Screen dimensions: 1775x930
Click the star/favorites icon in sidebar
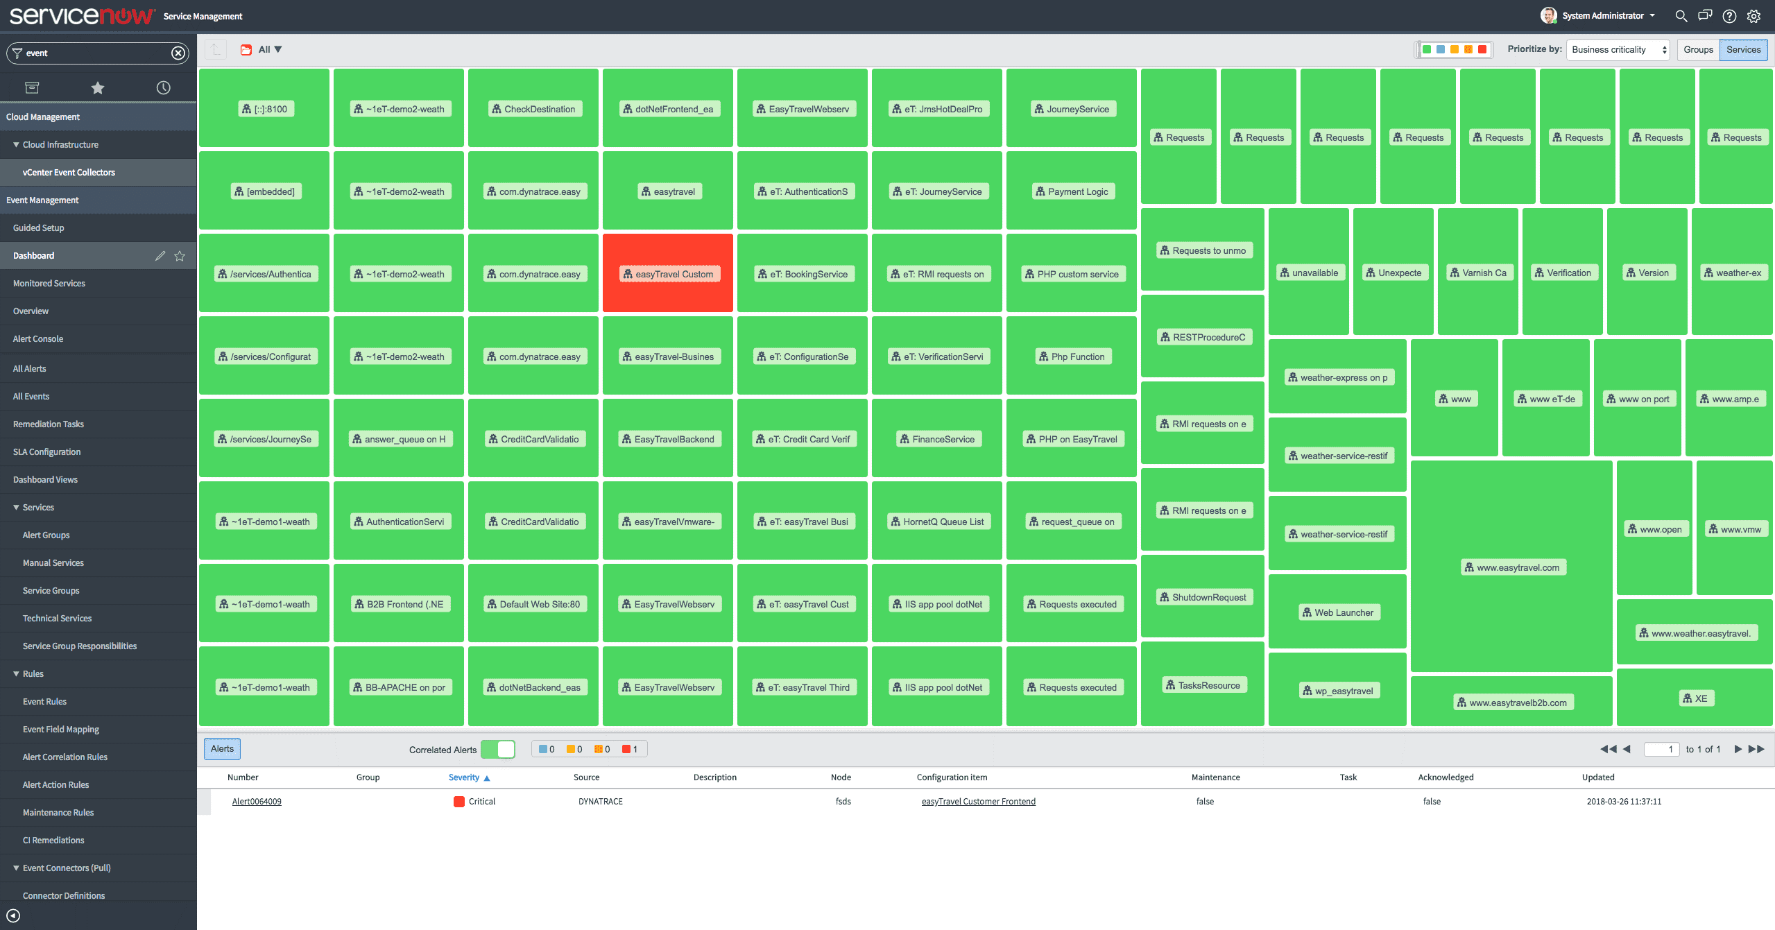tap(97, 87)
